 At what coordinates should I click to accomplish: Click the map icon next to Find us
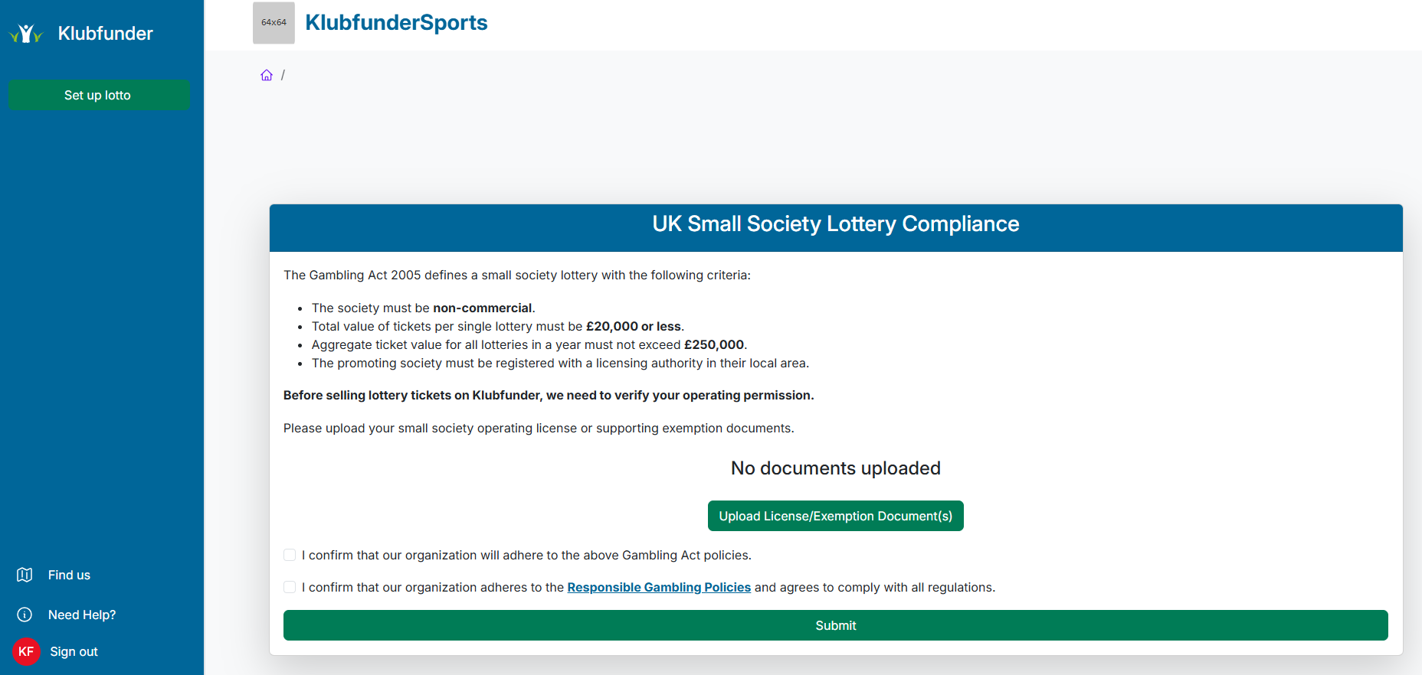(x=25, y=575)
